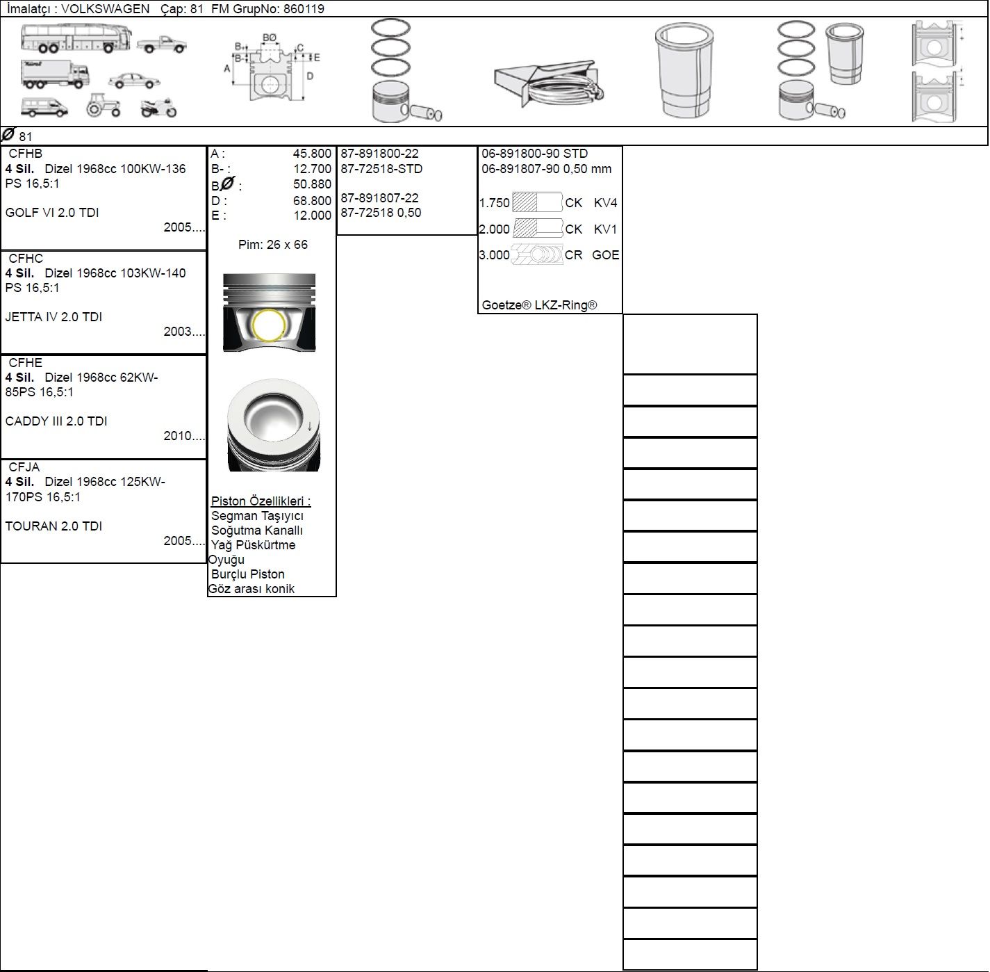Click the year '2003....' in the JETTA row
The height and width of the screenshot is (972, 990).
[184, 332]
